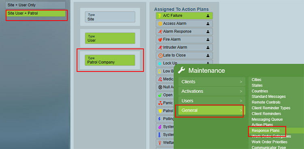Select the A/C Failure action plan row
The width and height of the screenshot is (304, 149).
tap(184, 16)
